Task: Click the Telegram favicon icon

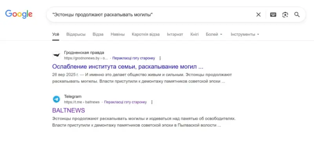Action: (57, 99)
